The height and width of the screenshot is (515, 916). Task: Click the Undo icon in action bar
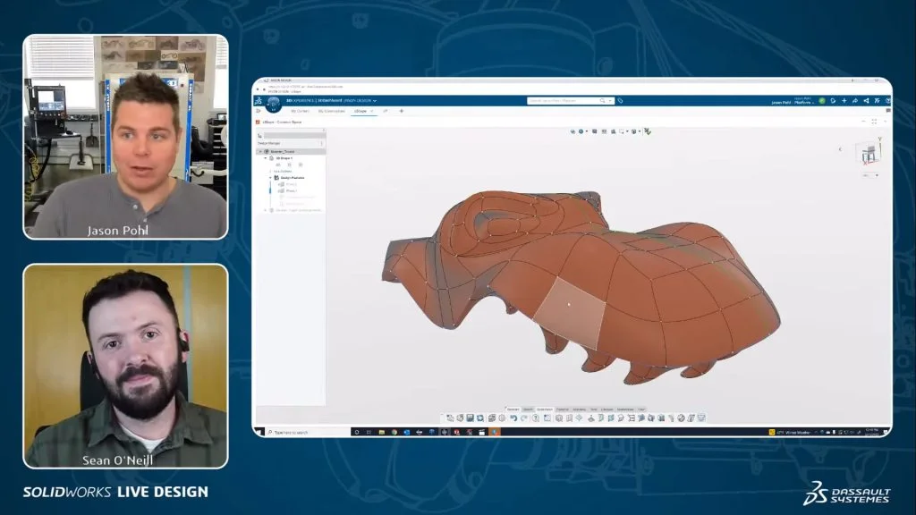click(x=513, y=418)
